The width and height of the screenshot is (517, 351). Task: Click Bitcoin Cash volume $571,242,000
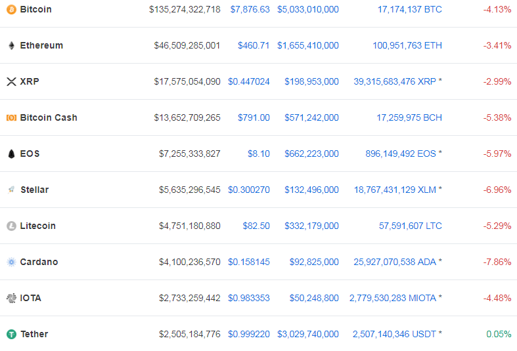click(311, 117)
